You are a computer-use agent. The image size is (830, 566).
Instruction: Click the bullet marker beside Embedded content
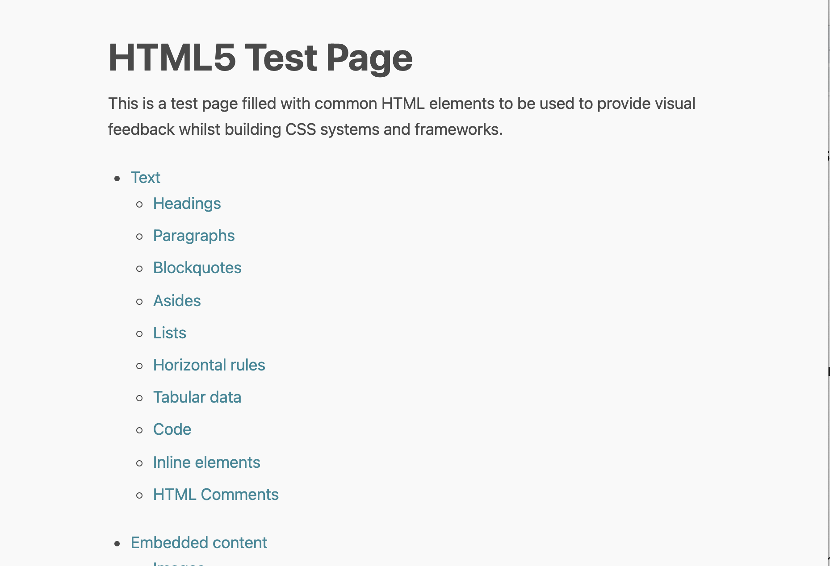pos(117,544)
